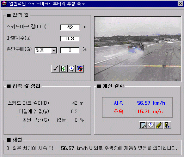Viewport: 184px width, 157px height.
Task: Click the application icon in title bar
Action: coord(4,4)
